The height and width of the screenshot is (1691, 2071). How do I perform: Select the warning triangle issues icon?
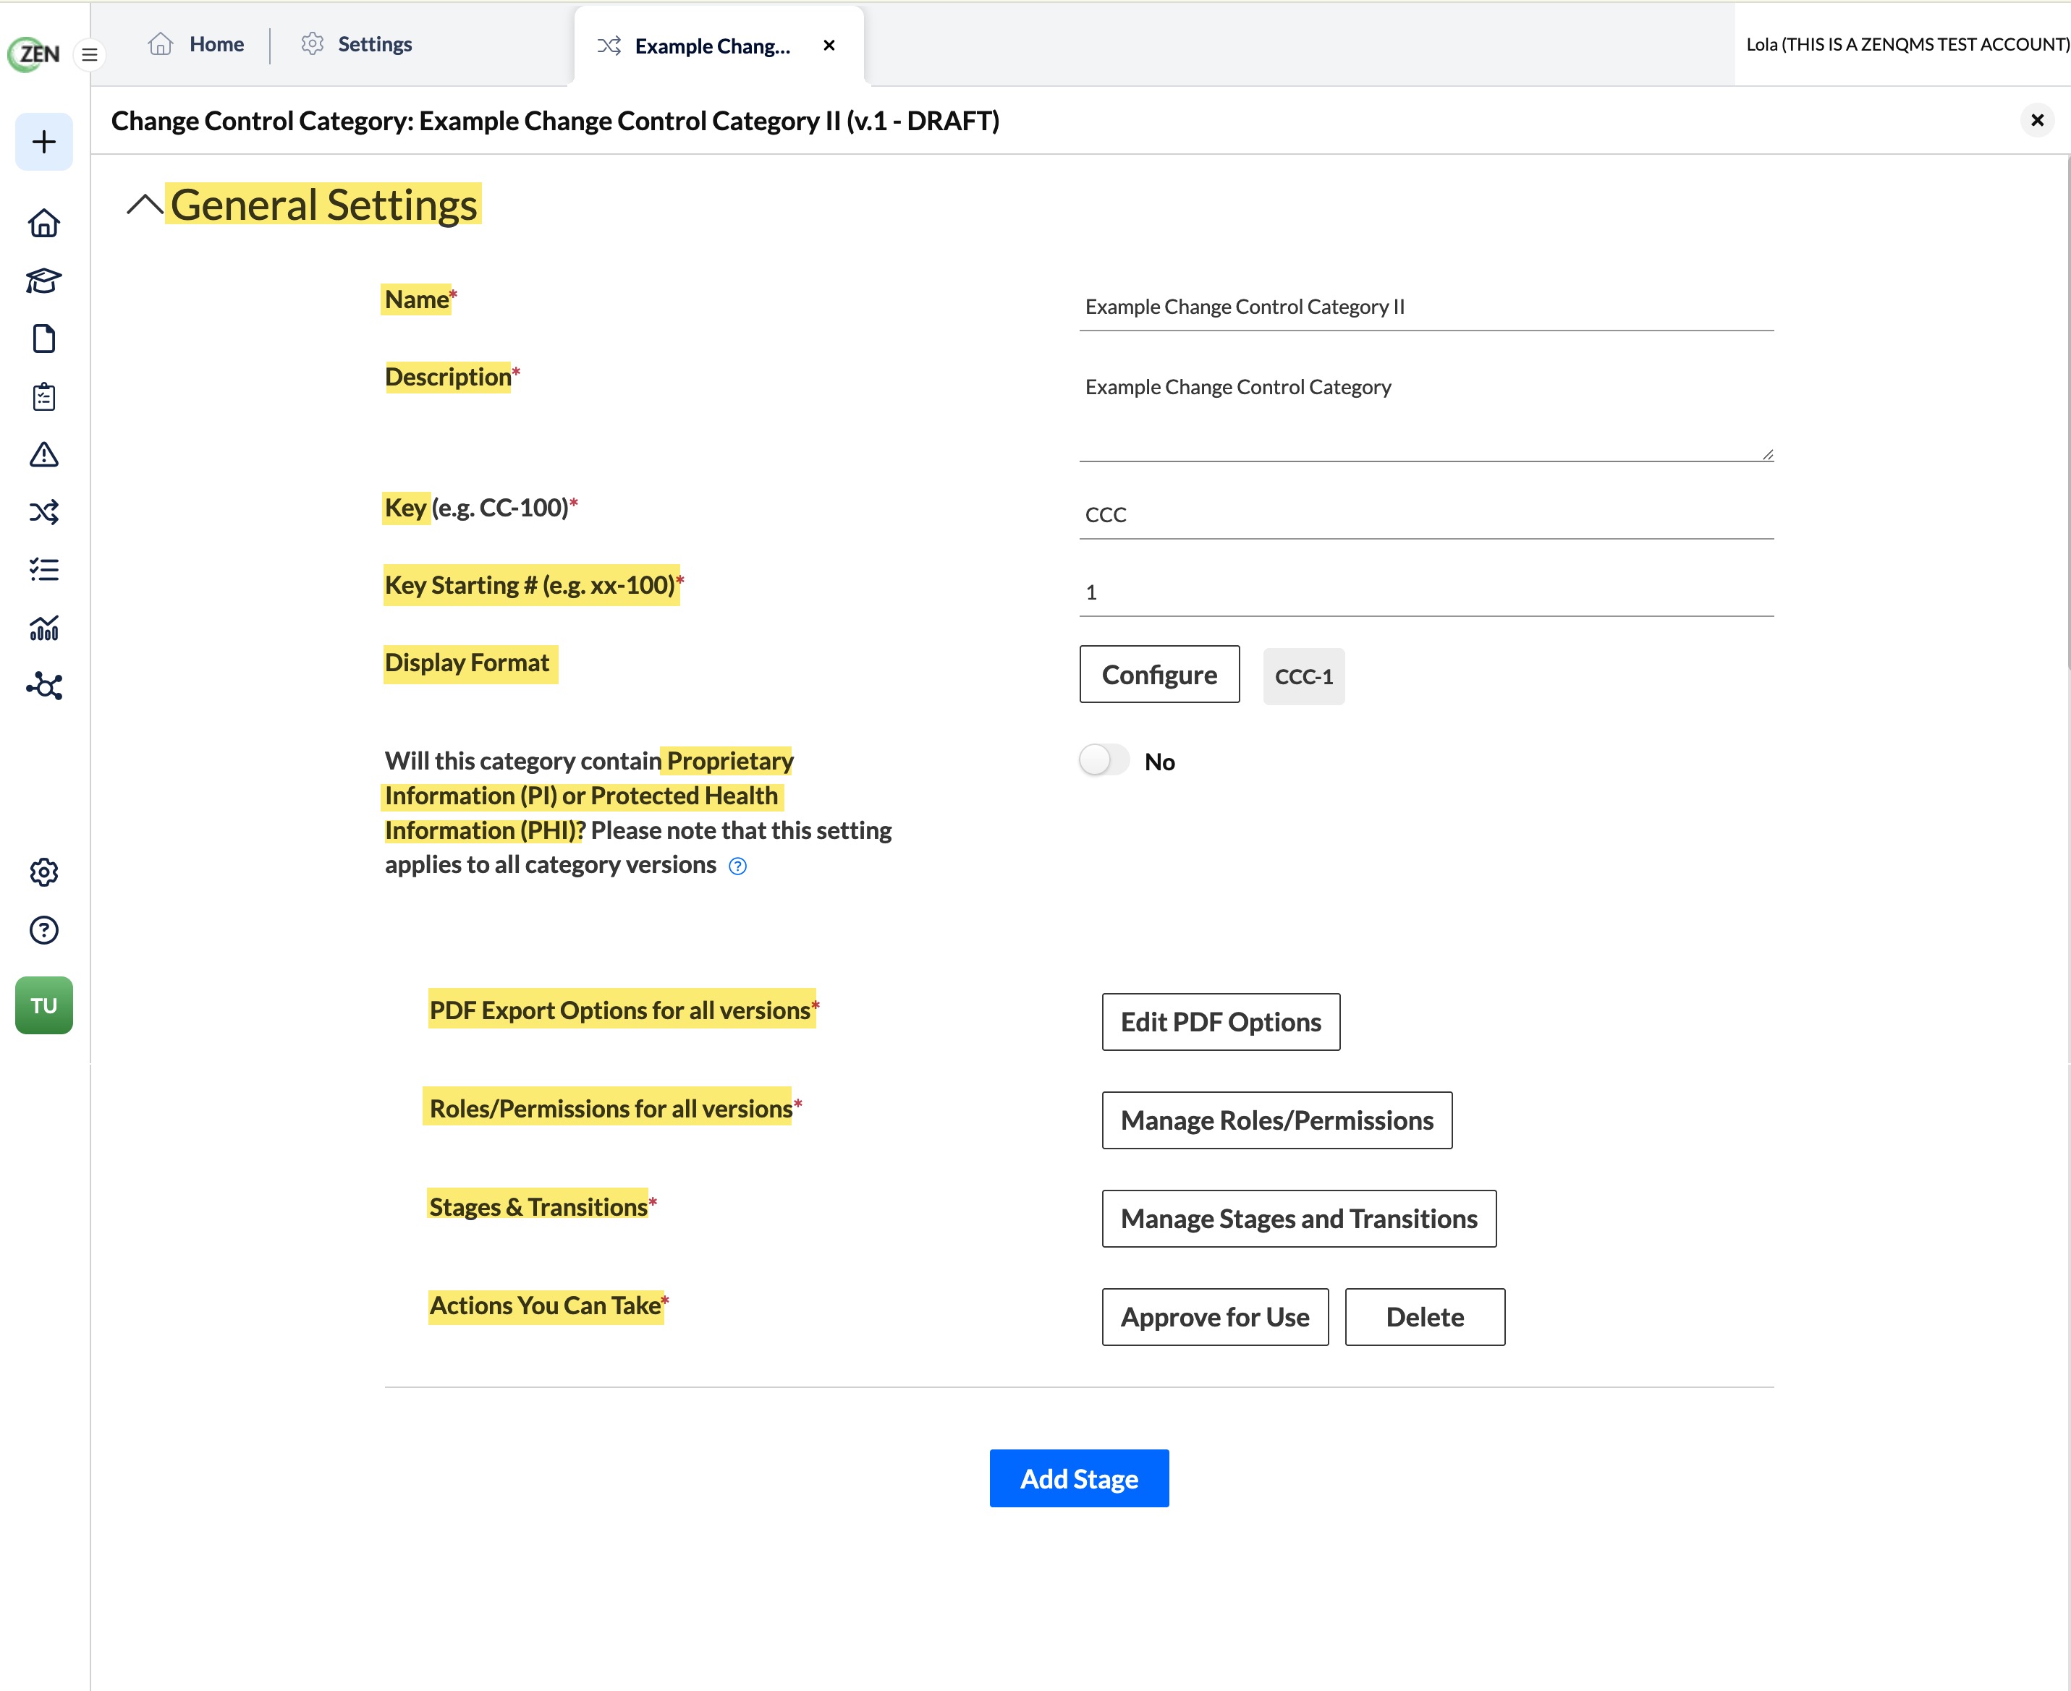[44, 454]
